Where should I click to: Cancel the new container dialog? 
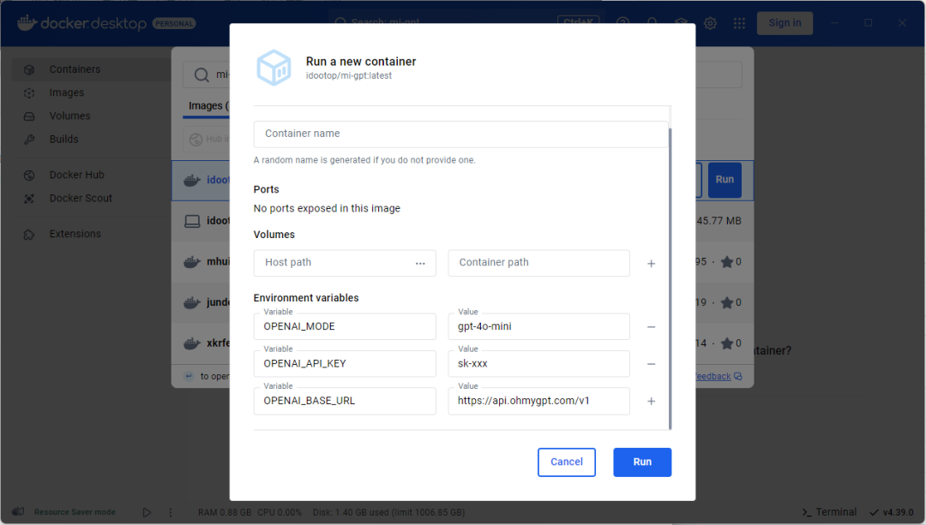tap(567, 462)
